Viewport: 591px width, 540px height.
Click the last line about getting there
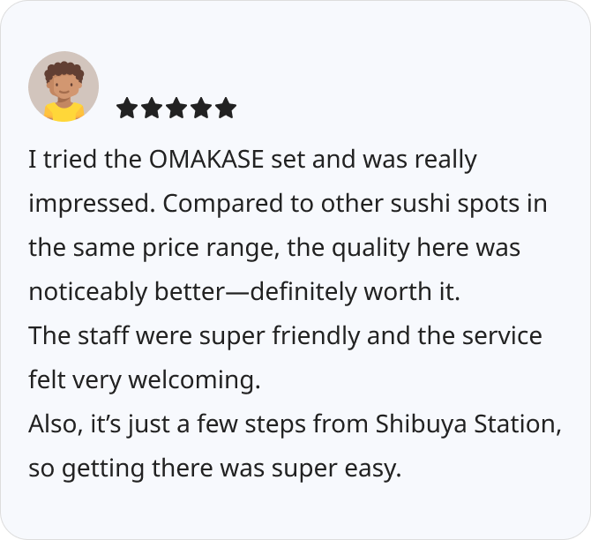(214, 469)
